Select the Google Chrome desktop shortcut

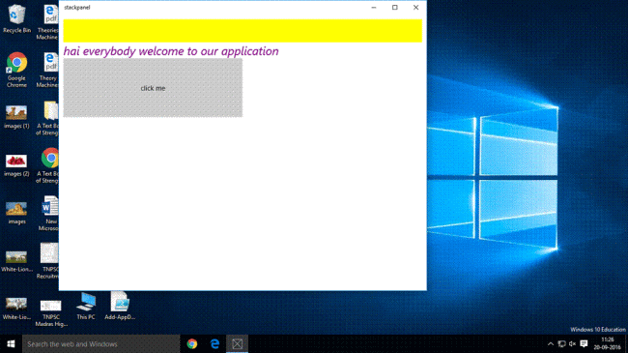(16, 70)
